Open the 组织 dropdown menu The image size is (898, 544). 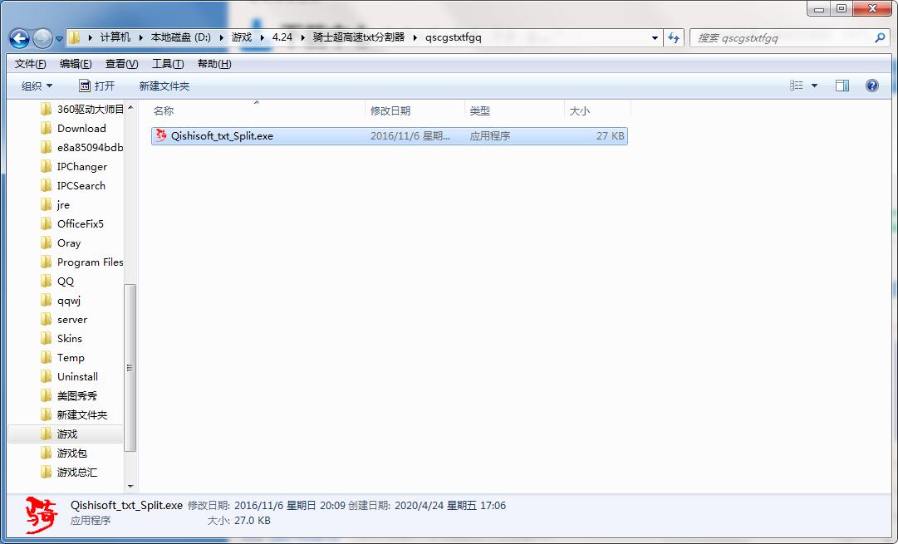click(x=37, y=86)
